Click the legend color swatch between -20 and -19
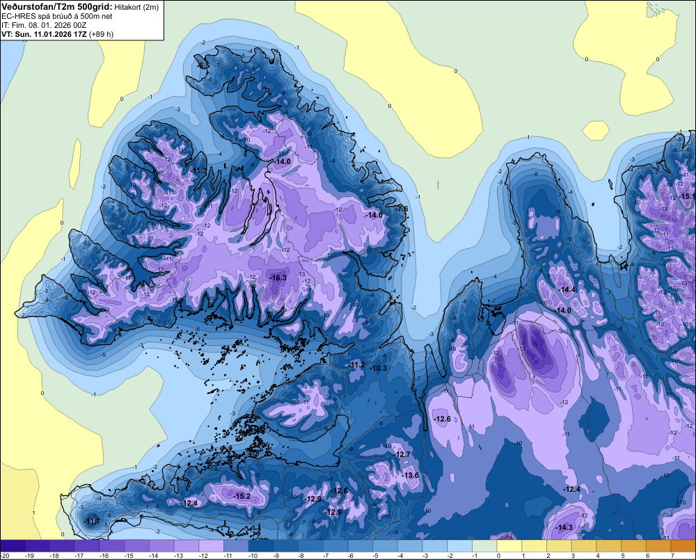This screenshot has width=696, height=560. (13, 546)
